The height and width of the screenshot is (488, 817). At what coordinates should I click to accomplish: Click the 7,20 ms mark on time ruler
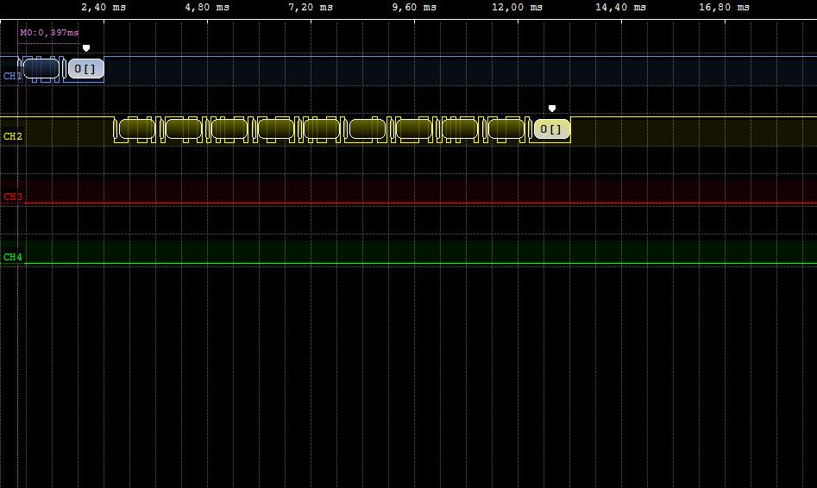311,8
